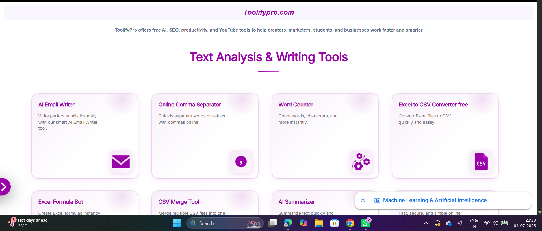Click the Text Analysis & Writing Tools heading
The width and height of the screenshot is (542, 231).
point(268,57)
